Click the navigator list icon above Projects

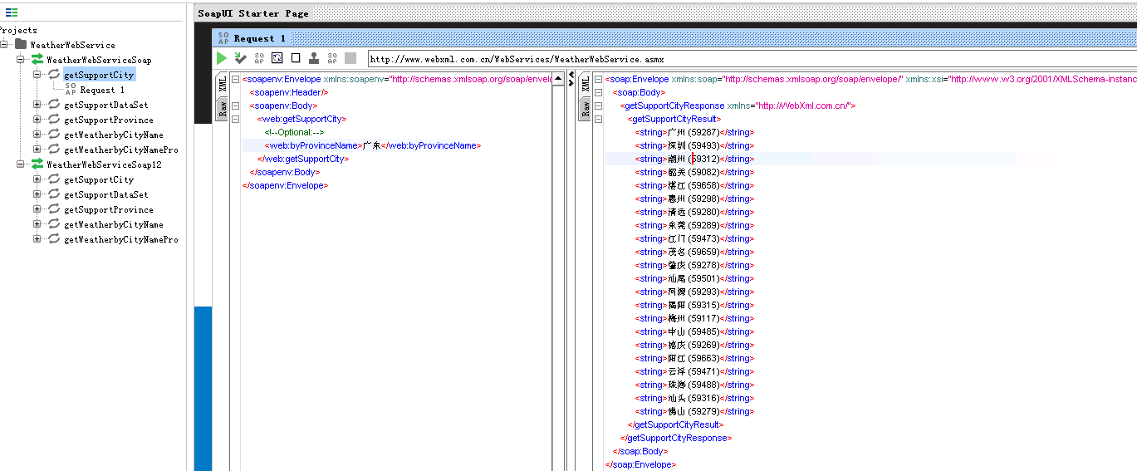coord(12,12)
